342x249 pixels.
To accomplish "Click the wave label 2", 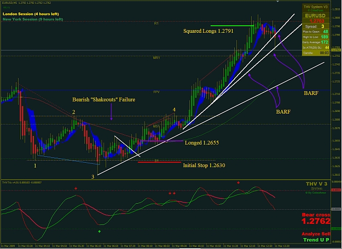I will [74, 112].
